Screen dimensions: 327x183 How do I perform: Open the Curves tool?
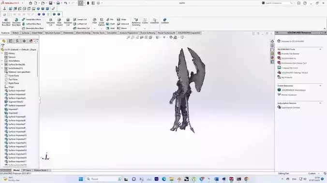[x=145, y=21]
